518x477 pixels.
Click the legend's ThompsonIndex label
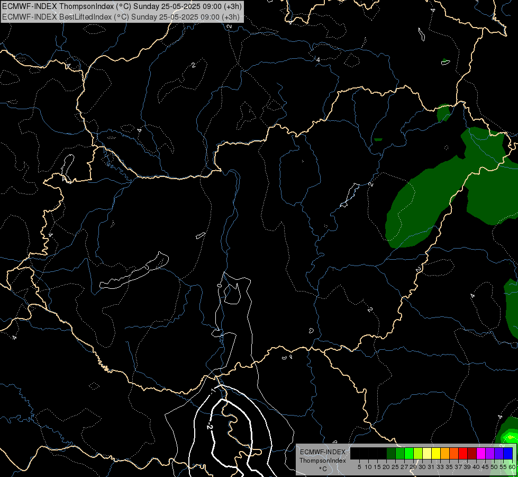tap(323, 461)
